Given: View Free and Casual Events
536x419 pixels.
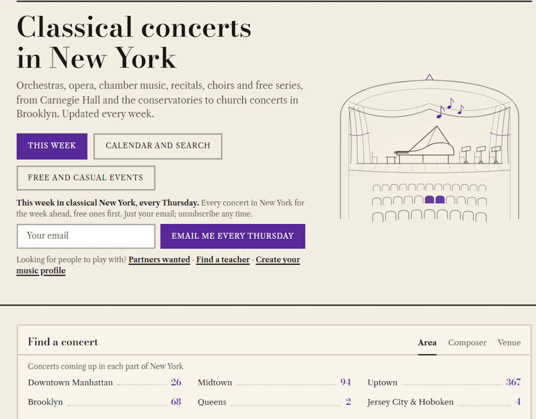Looking at the screenshot, I should (86, 178).
